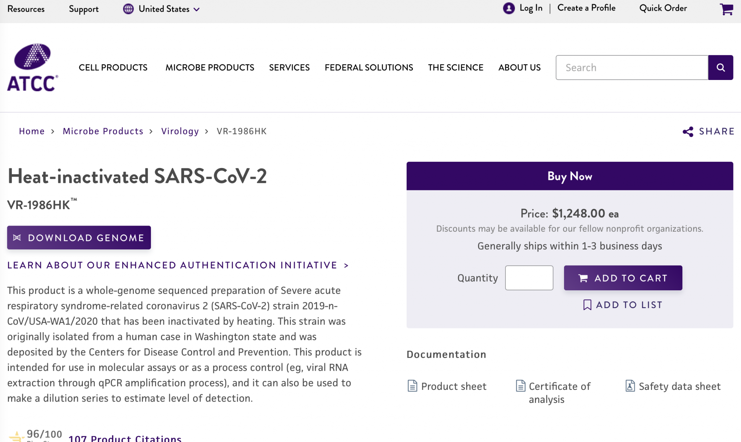Click the Certificate of analysis document icon
Screen dimensions: 741x442
point(520,386)
